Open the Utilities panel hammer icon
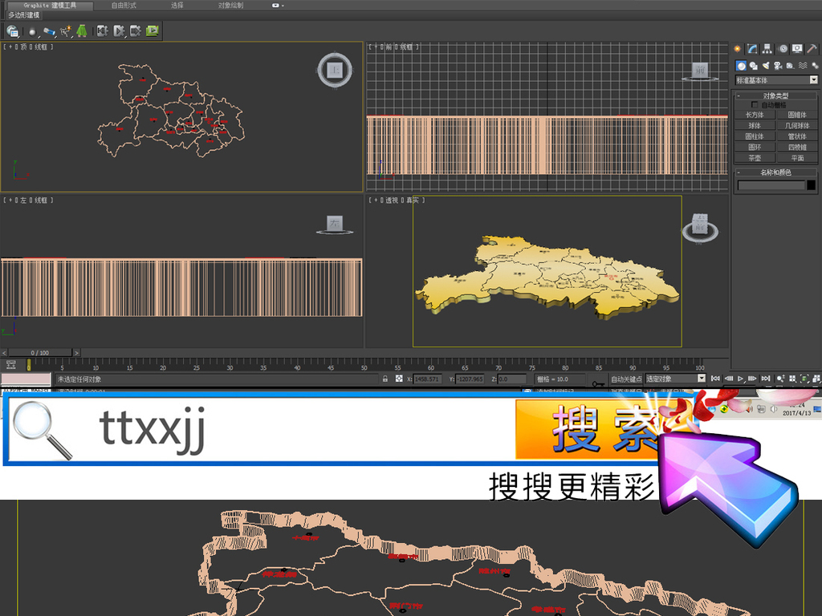This screenshot has width=822, height=616. coord(811,48)
